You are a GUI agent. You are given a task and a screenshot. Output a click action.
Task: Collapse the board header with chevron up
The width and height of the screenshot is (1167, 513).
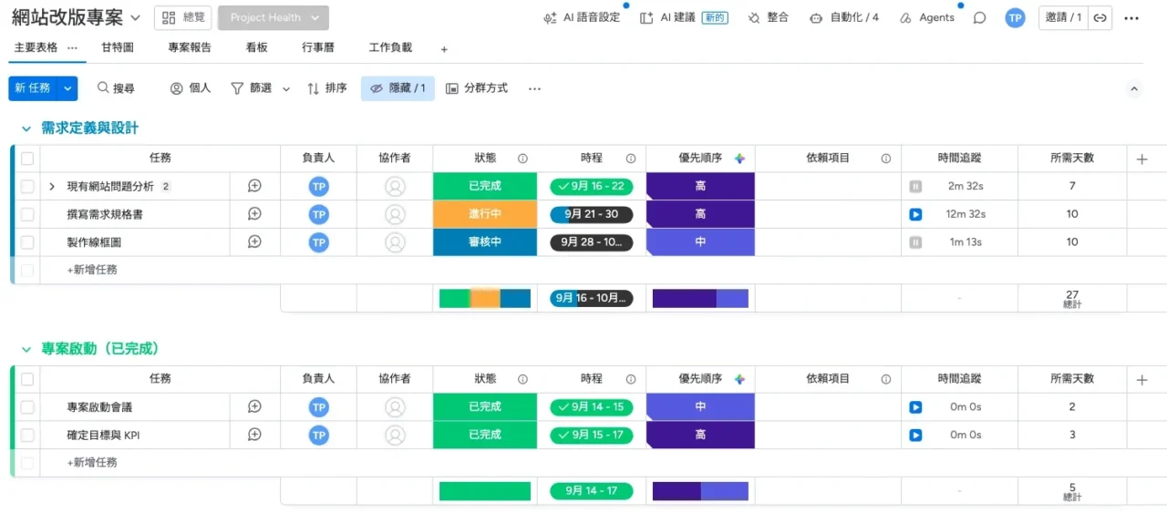(1134, 88)
